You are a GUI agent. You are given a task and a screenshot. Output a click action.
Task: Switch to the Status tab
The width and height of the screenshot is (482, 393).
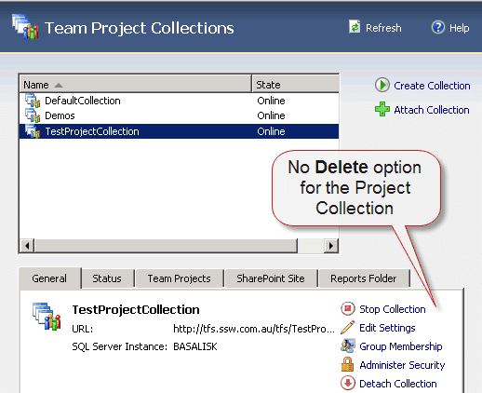107,278
